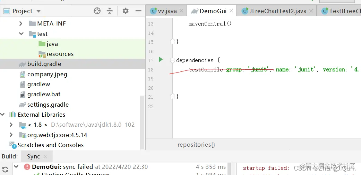
Task: Expand the META-INF folder
Action: (21, 23)
